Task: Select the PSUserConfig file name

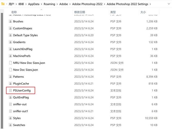Action: (x=22, y=90)
